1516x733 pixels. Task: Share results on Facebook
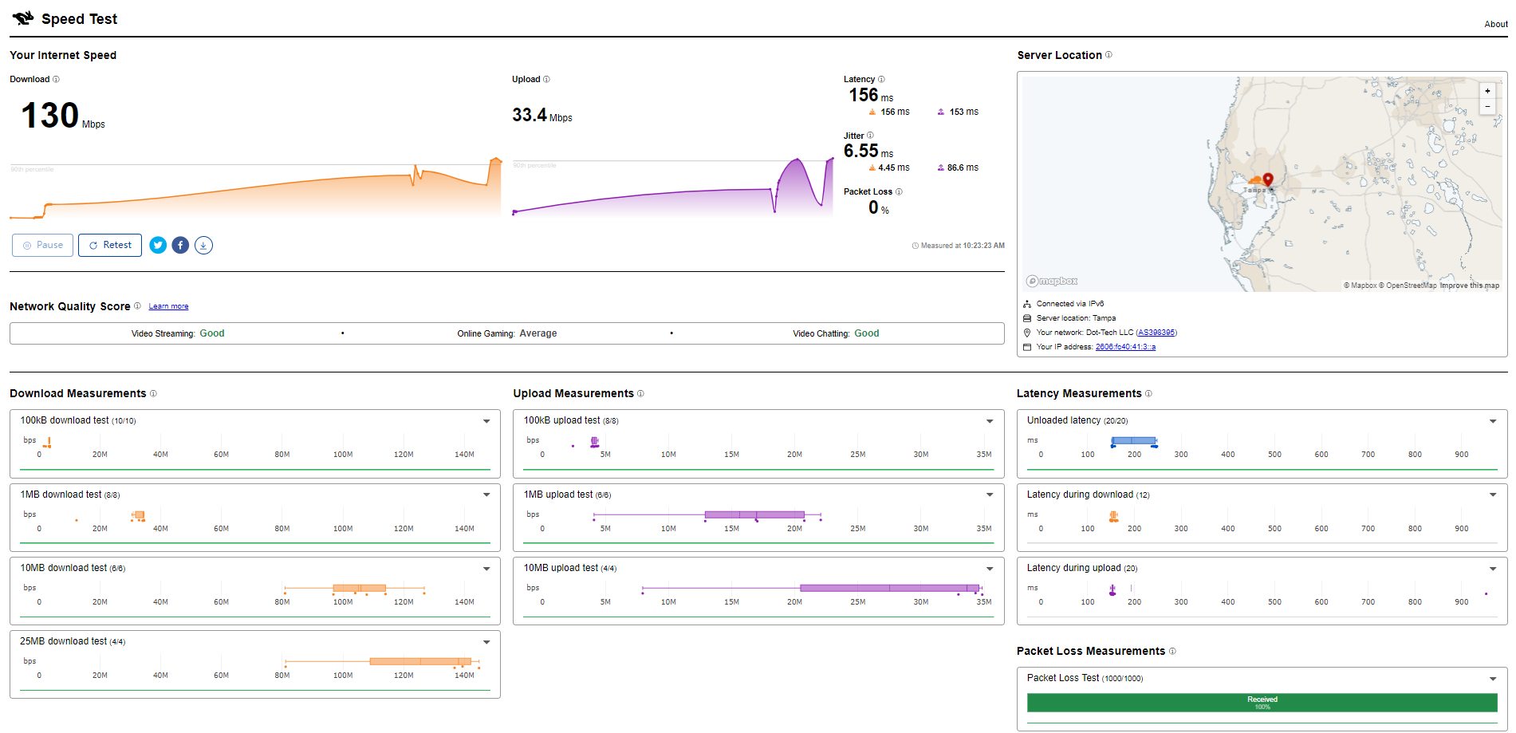180,245
